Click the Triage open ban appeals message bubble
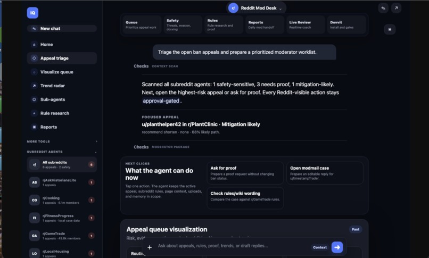This screenshot has width=429, height=258. point(244,52)
